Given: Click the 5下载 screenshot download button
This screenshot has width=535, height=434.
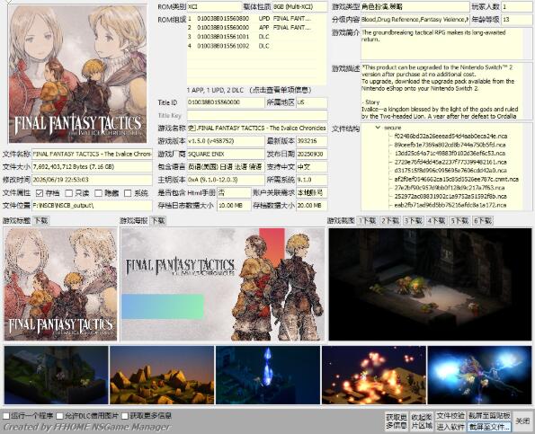Looking at the screenshot, I should click(x=459, y=220).
